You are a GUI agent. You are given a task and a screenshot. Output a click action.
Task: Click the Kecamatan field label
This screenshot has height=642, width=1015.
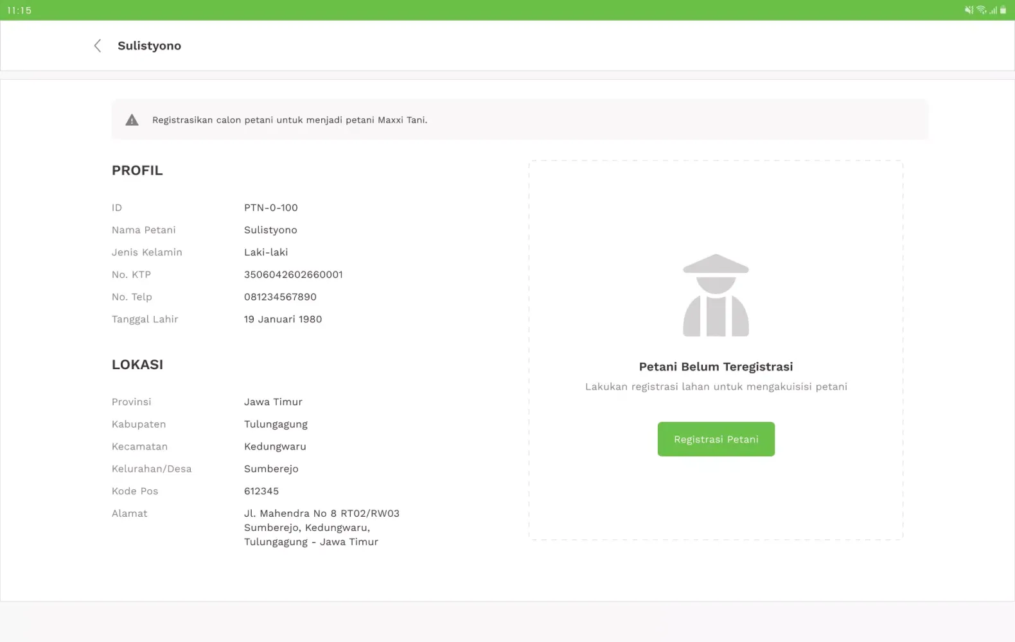tap(139, 446)
